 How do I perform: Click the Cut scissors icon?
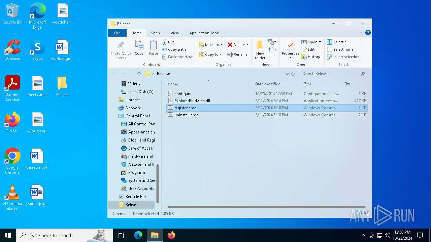coord(164,42)
